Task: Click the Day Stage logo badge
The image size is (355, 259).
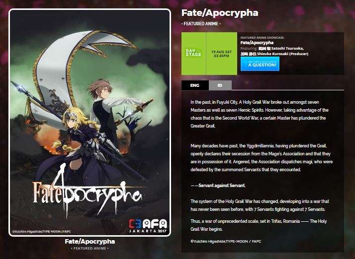Action: click(x=193, y=53)
